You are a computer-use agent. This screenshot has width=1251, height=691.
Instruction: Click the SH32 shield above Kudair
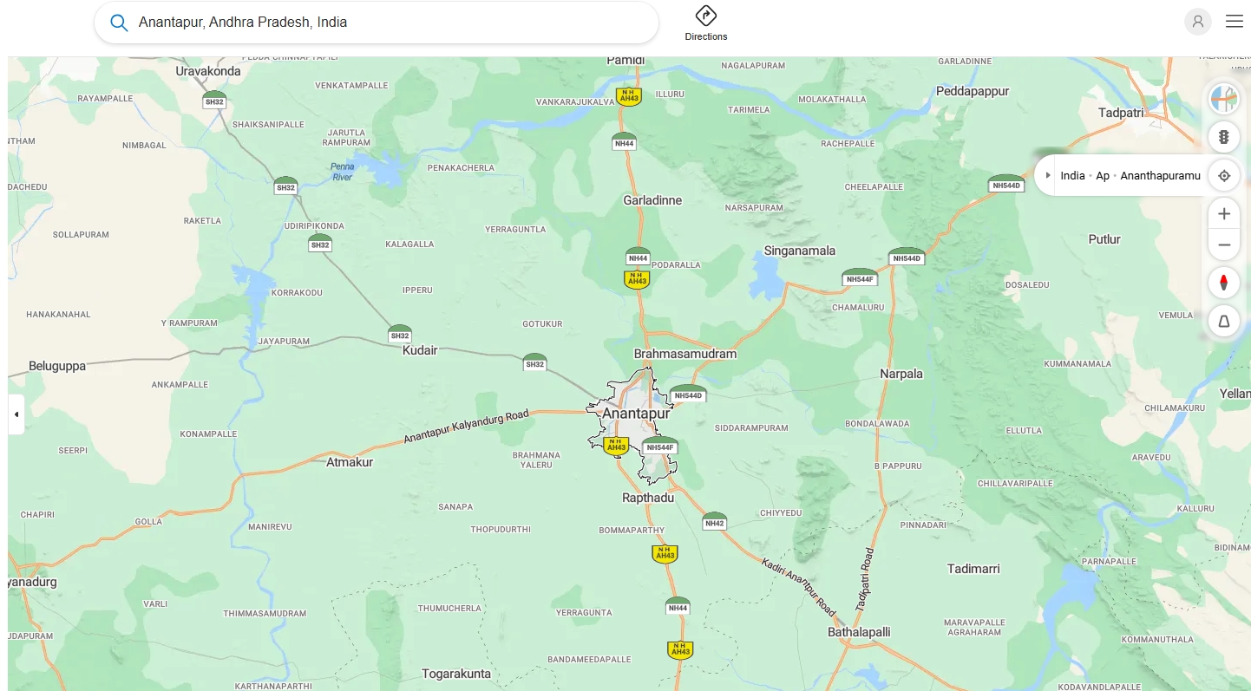400,334
